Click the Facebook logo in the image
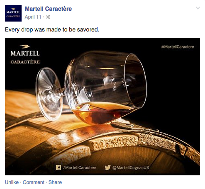Viewport: 205px width, 189px height. coord(59,167)
